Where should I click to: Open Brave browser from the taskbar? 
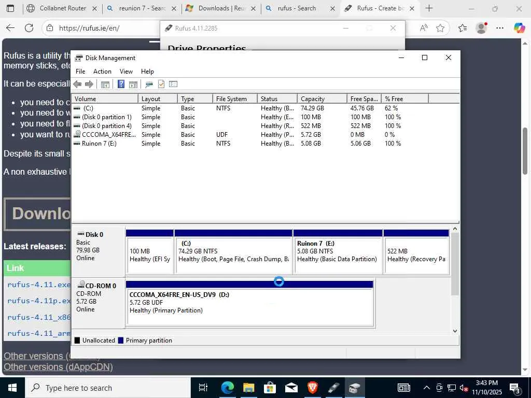(x=313, y=388)
